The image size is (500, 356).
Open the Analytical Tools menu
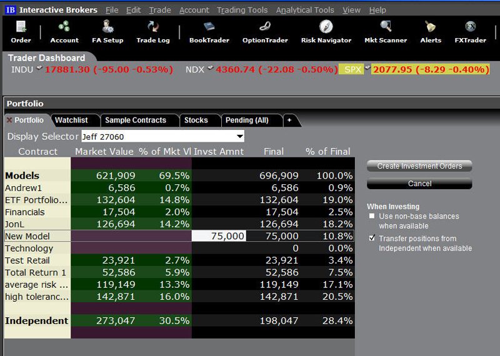(305, 10)
